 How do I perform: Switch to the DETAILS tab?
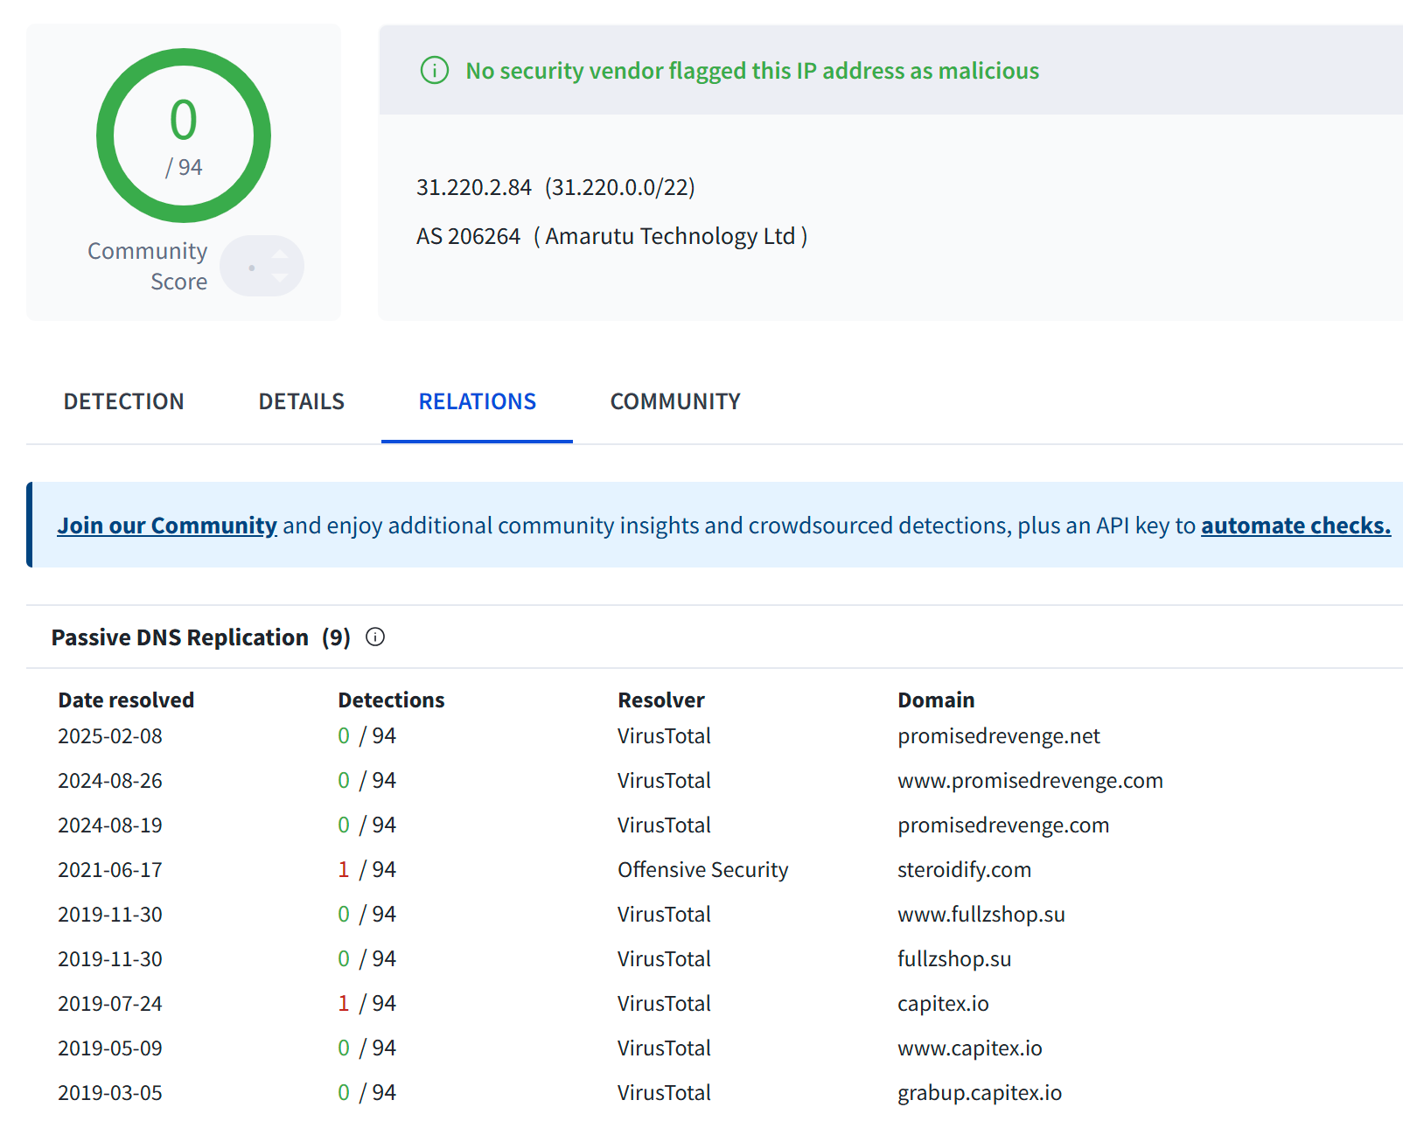pos(302,401)
